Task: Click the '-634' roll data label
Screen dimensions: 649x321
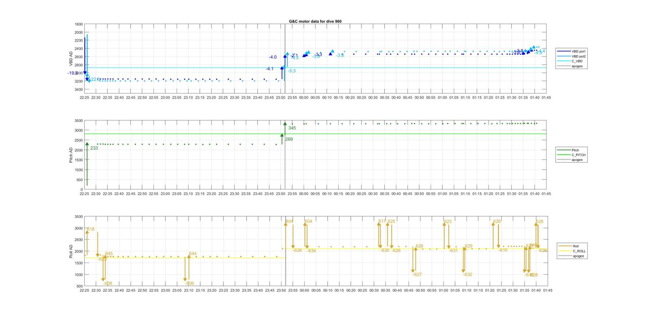Action: (311, 250)
